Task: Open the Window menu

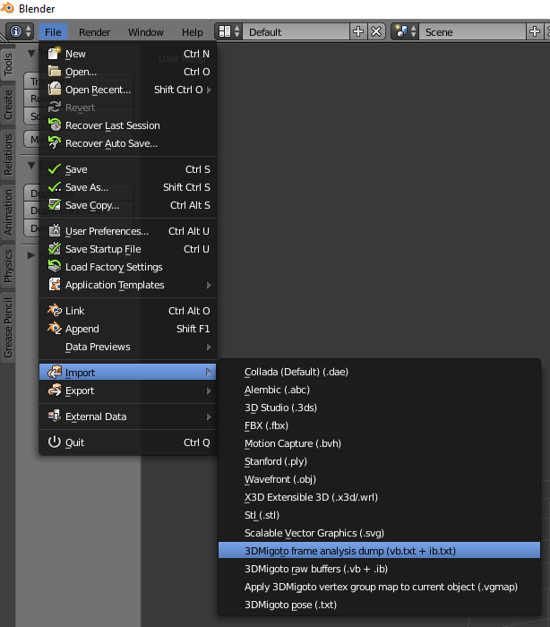Action: [146, 32]
